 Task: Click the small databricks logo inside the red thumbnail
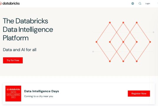pyautogui.click(x=13, y=89)
